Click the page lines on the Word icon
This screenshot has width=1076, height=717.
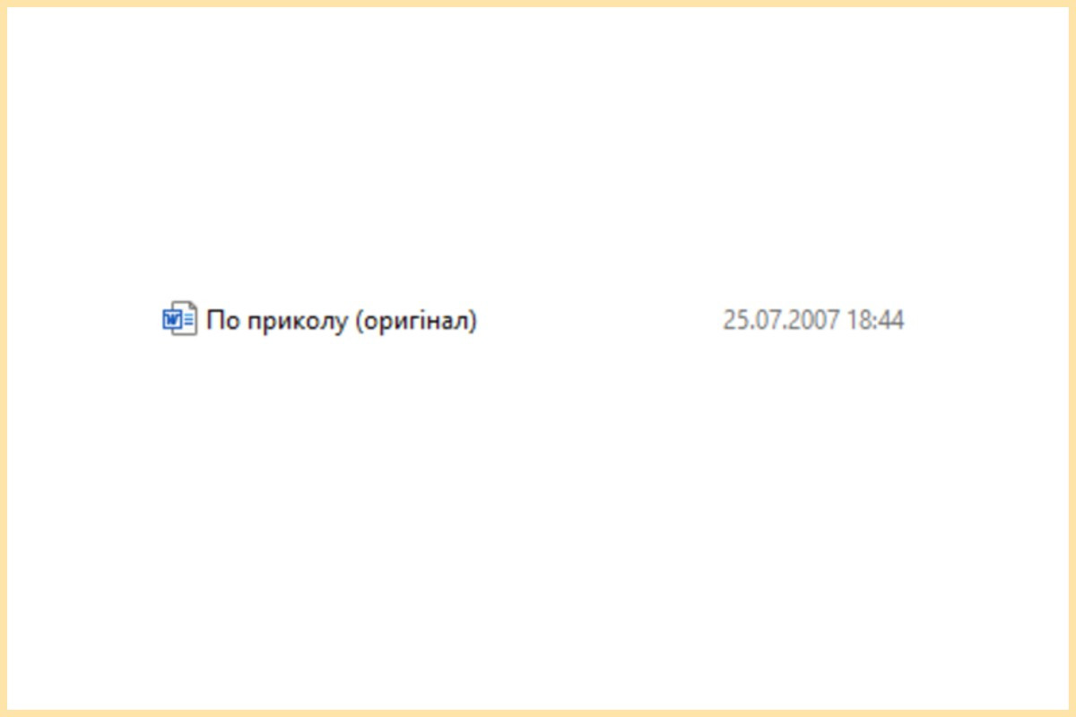(188, 320)
